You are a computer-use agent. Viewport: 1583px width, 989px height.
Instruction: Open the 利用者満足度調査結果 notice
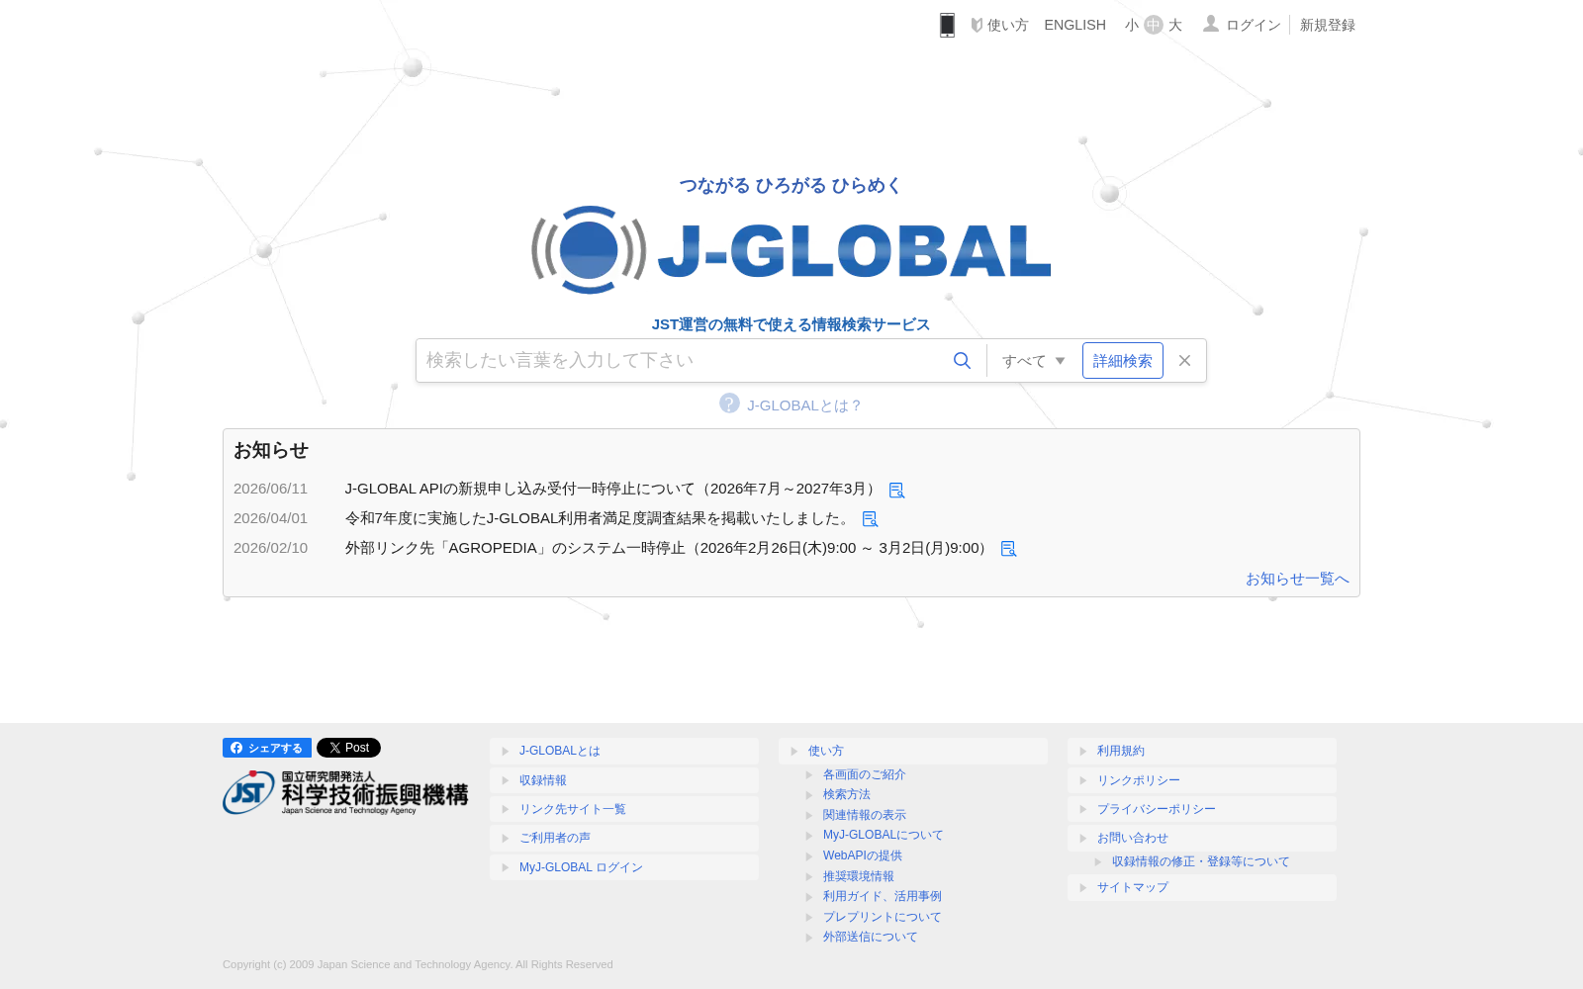pyautogui.click(x=598, y=518)
